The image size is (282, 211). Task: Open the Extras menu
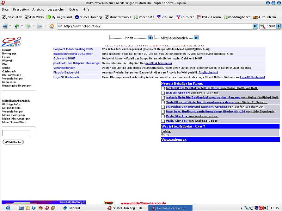(x=74, y=9)
